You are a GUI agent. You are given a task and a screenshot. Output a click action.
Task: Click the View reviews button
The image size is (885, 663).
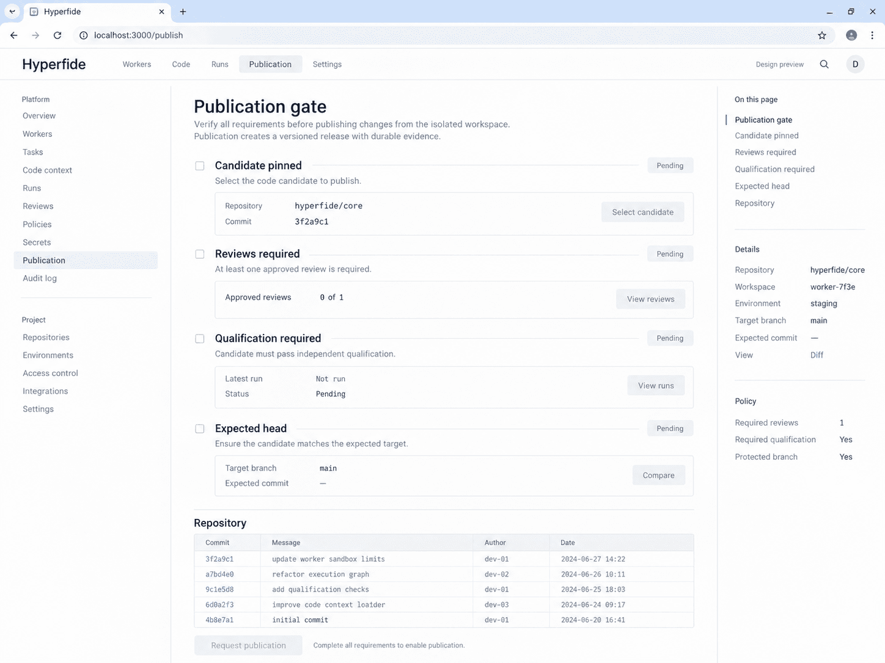click(x=651, y=299)
